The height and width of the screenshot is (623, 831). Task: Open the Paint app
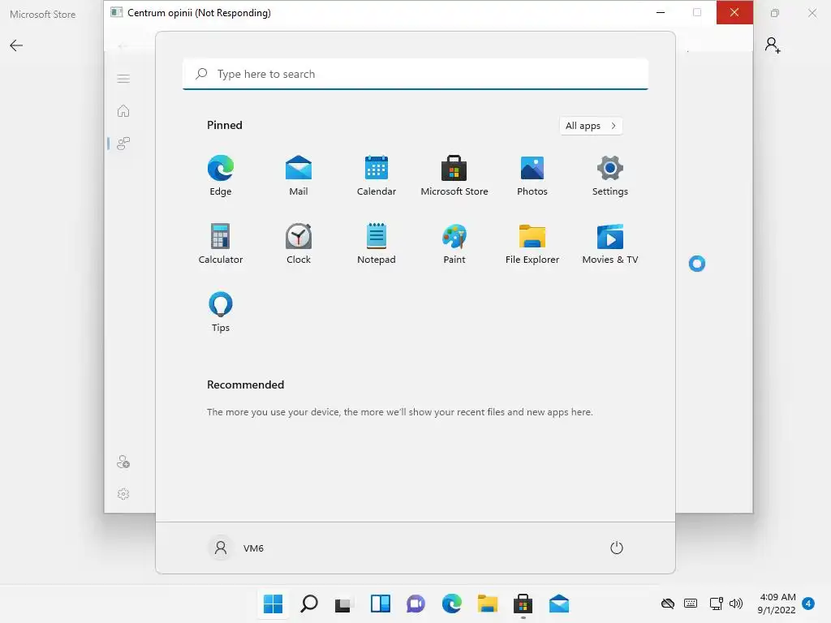click(x=454, y=243)
